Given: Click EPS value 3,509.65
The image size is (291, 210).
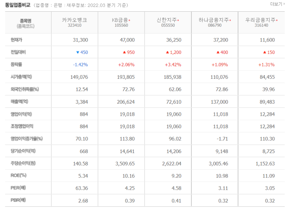Looking at the screenshot, I should click(x=125, y=164).
